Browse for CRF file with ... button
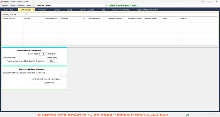The image size is (220, 117). (x=64, y=76)
